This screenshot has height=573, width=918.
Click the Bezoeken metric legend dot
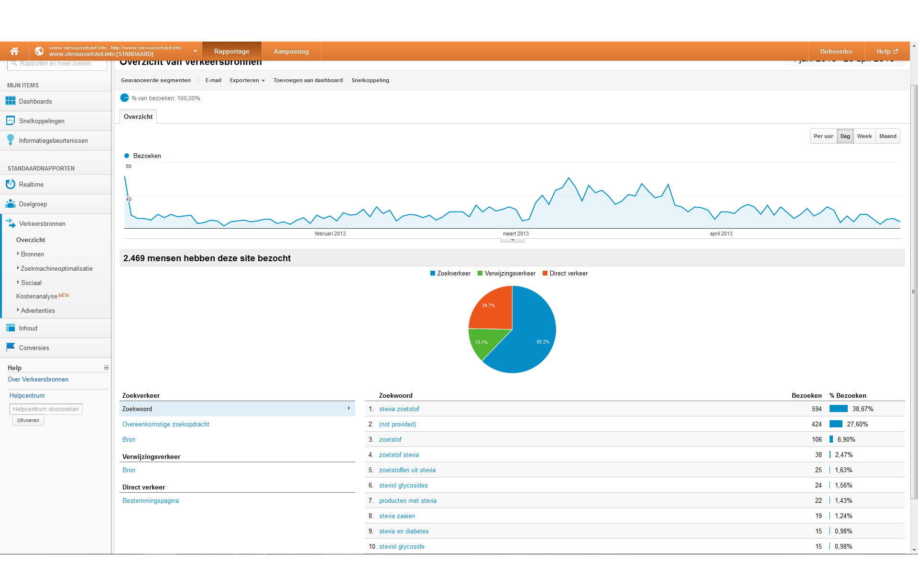coord(127,156)
